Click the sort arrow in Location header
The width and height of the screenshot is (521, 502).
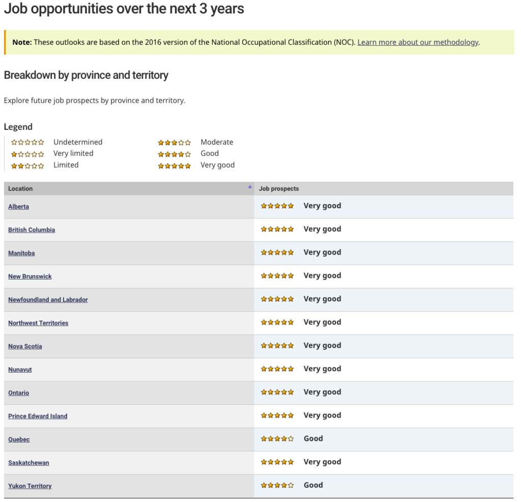pos(250,187)
